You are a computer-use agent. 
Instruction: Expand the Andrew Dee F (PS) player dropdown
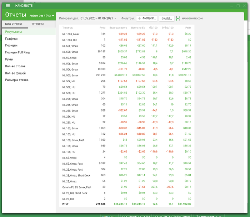(42, 16)
